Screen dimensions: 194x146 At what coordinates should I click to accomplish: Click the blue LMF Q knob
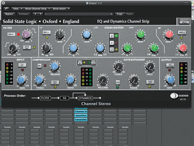(73, 48)
